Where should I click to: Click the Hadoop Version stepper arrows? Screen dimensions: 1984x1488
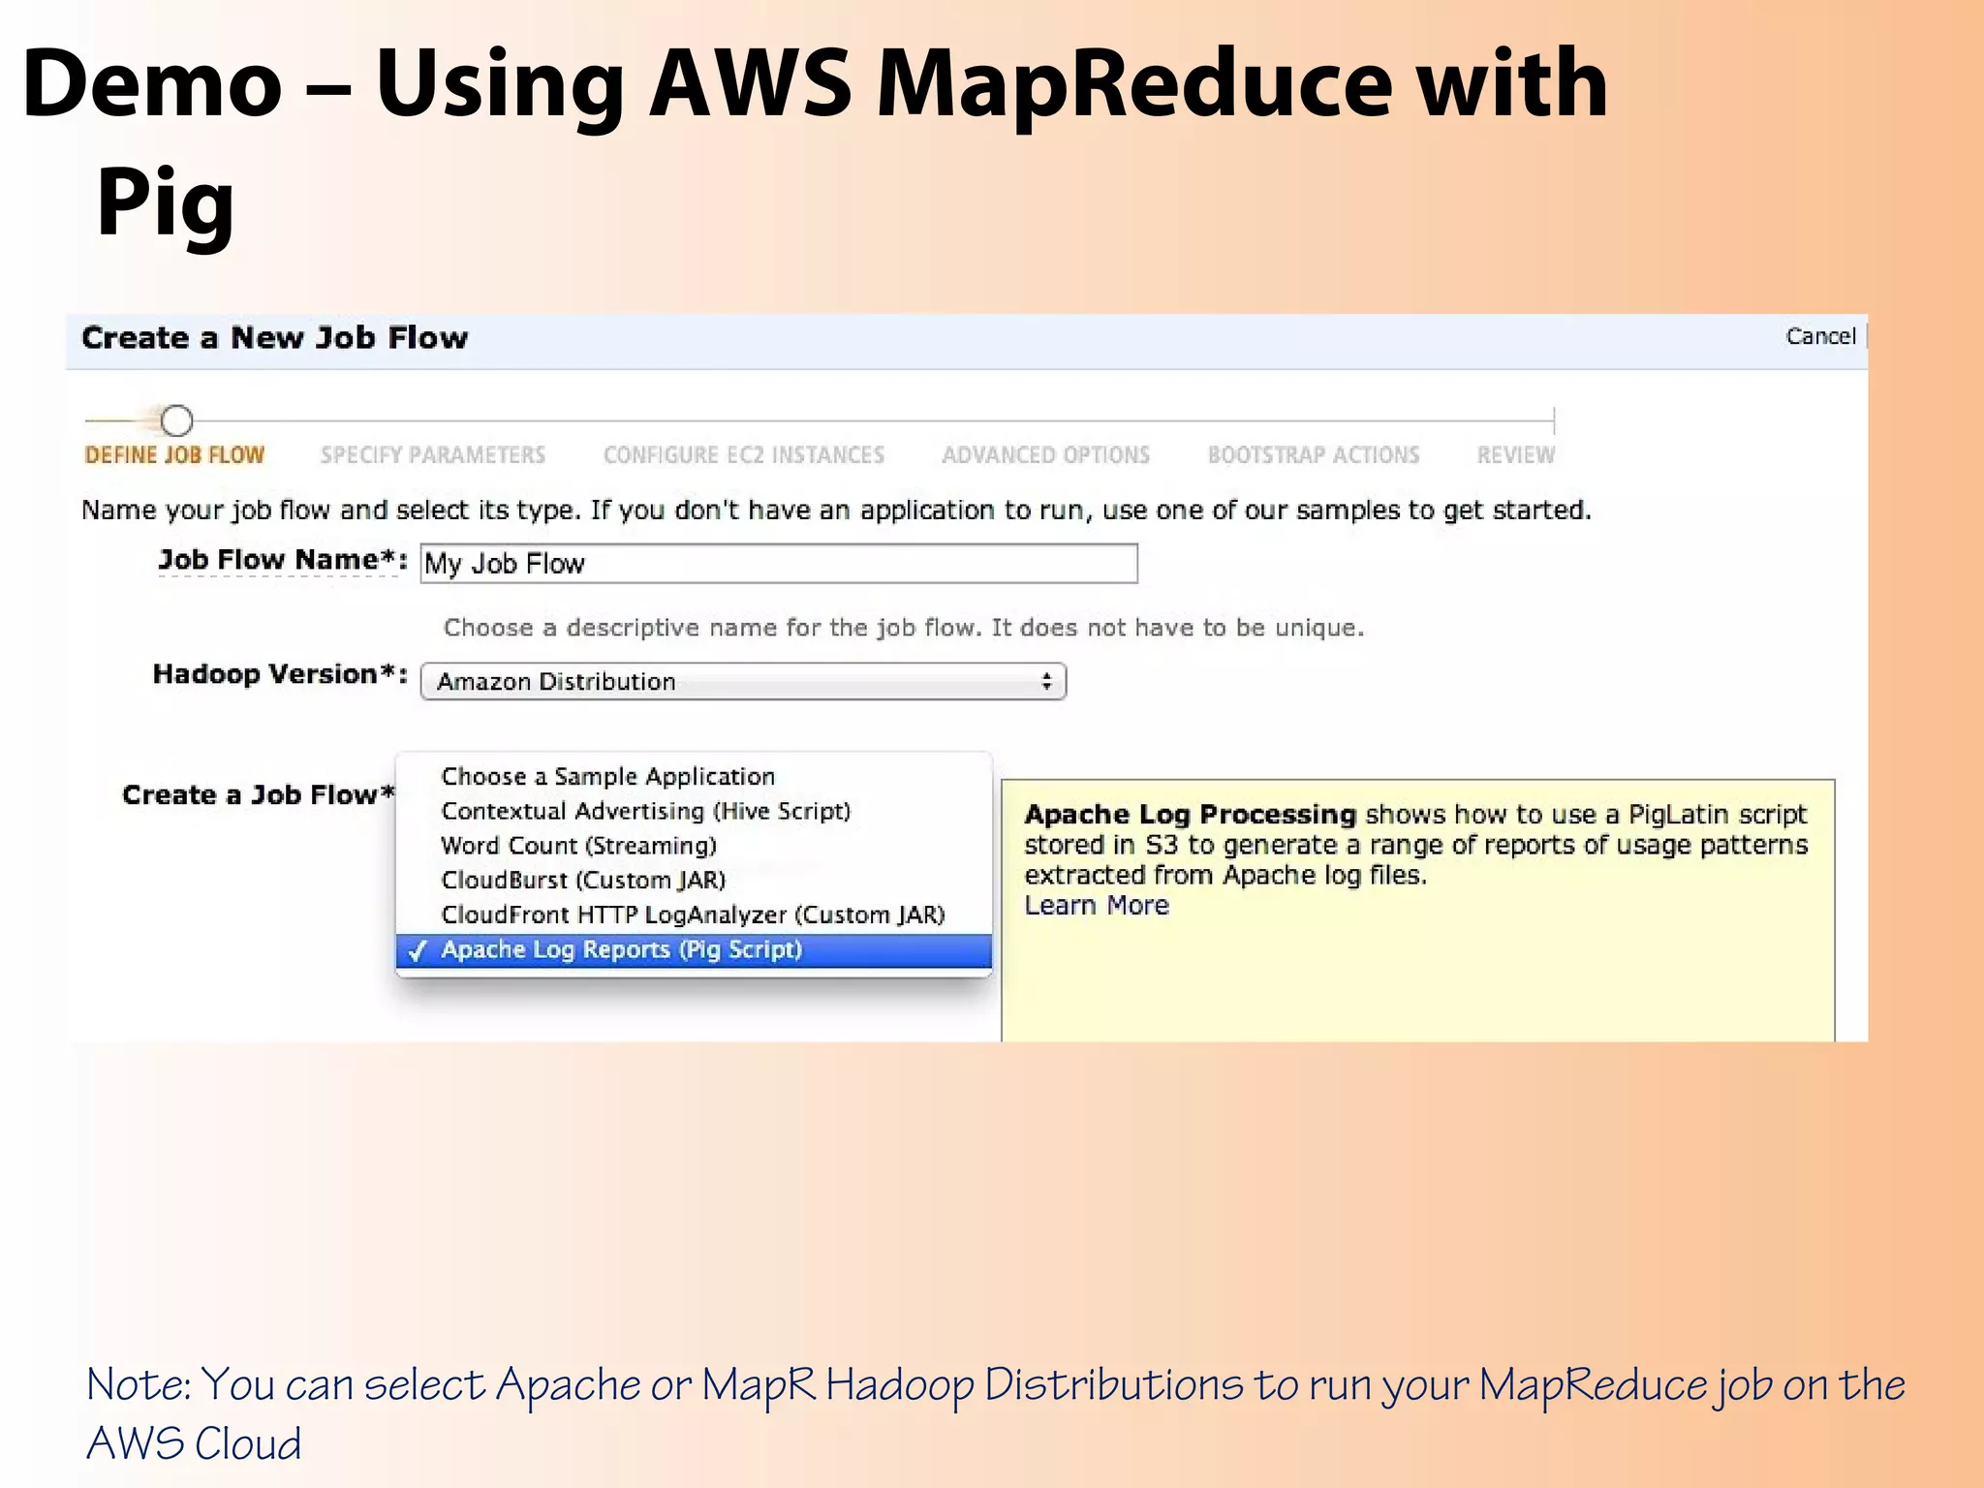click(x=1046, y=681)
